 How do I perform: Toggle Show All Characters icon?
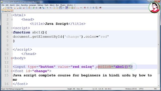[x=64, y=8]
